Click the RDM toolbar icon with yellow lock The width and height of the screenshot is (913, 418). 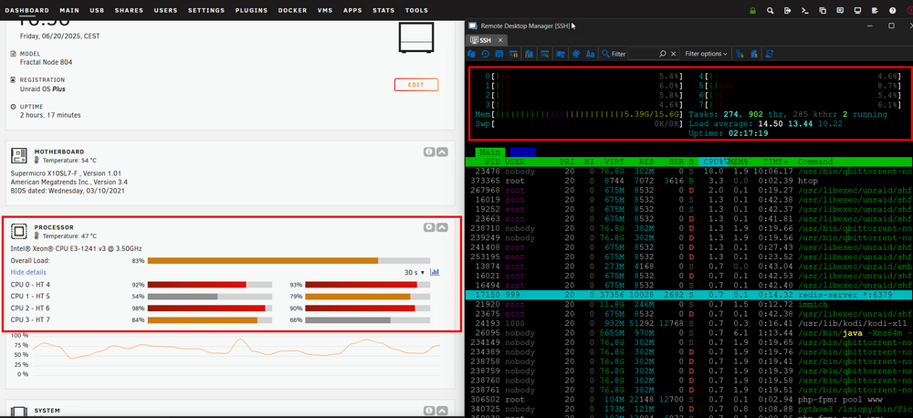530,54
